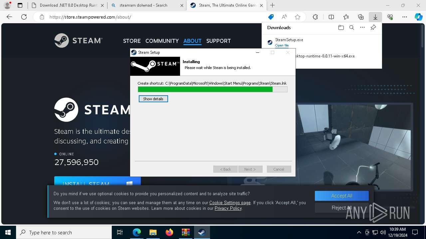426x239 pixels.
Task: View site information lock icon
Action: point(42,17)
